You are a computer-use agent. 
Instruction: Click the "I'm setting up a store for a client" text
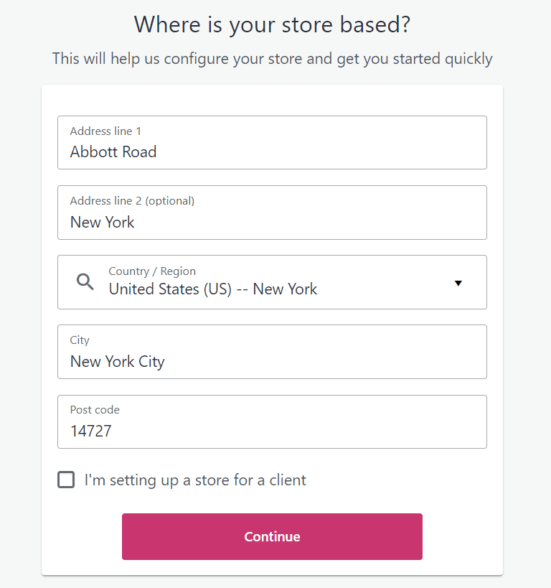pyautogui.click(x=195, y=480)
